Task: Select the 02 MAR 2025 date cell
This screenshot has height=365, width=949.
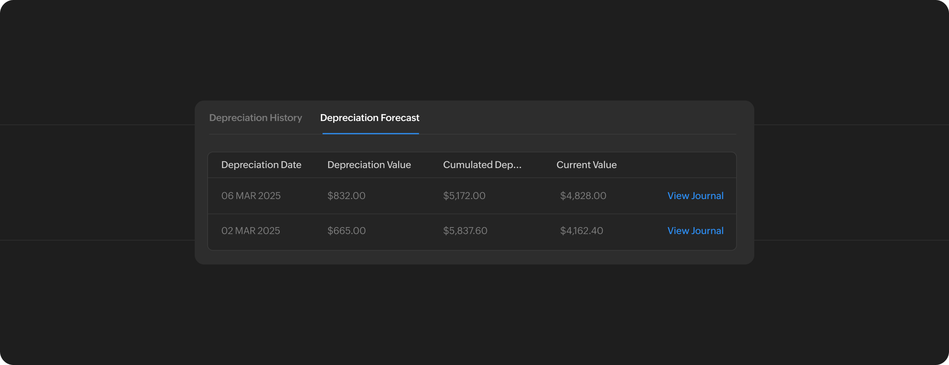Action: 250,231
